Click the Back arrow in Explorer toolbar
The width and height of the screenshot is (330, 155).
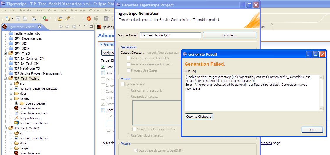tap(61, 27)
